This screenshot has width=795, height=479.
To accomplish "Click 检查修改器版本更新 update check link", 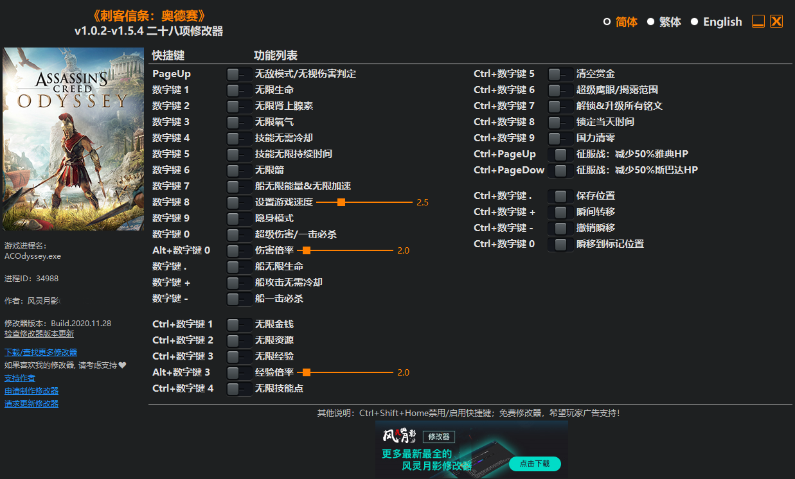I will [39, 334].
